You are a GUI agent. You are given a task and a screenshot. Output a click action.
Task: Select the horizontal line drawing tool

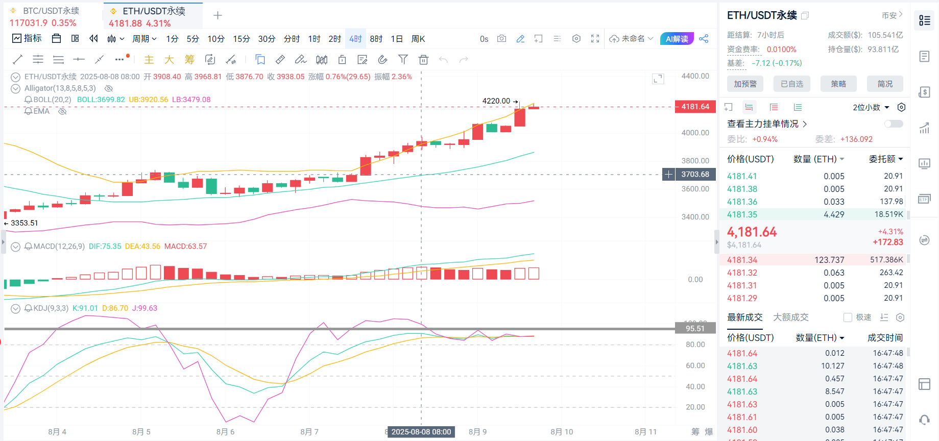point(79,60)
